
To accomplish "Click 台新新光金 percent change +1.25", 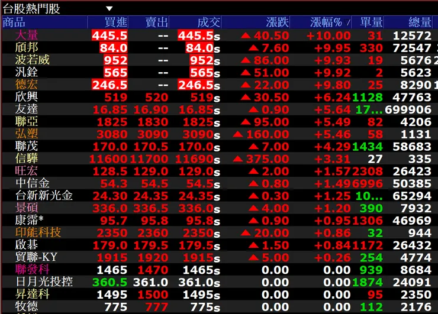I will (x=333, y=196).
